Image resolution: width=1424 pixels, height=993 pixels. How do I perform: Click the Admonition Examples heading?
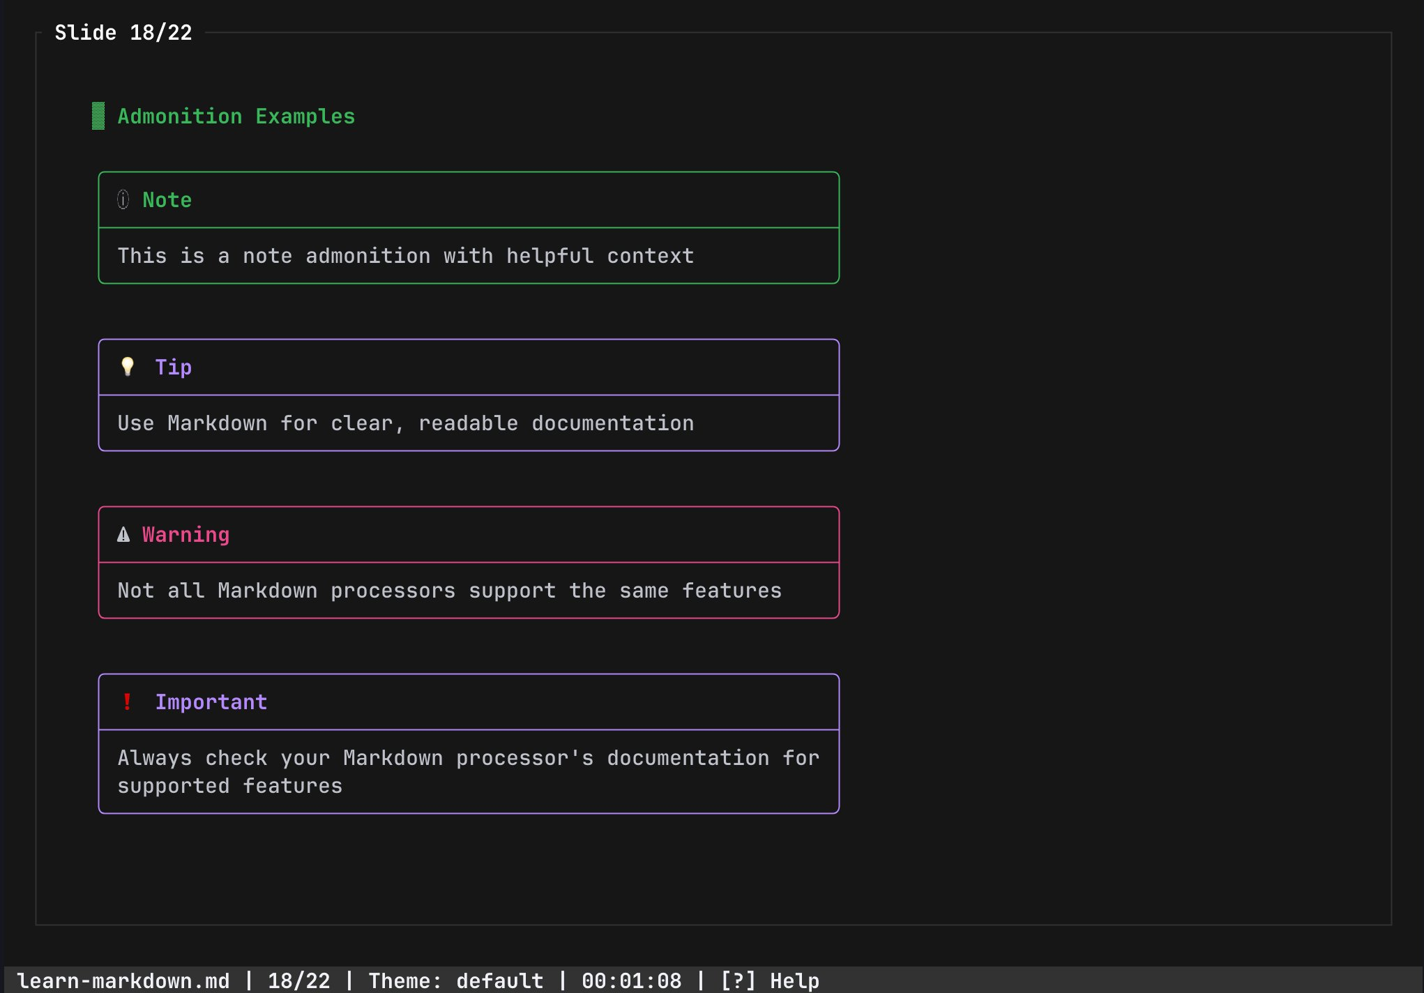[236, 116]
